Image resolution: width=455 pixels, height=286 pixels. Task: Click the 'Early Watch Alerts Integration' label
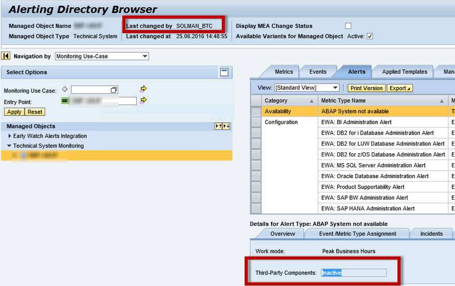(50, 136)
